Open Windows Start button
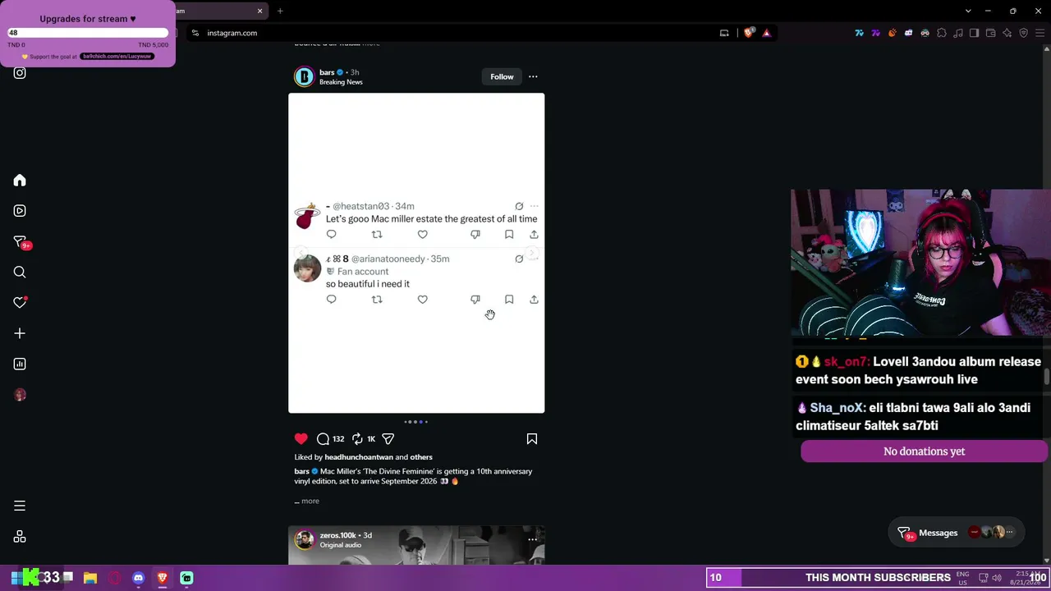 [x=16, y=578]
